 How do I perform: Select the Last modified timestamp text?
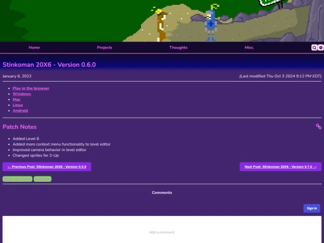coord(280,76)
